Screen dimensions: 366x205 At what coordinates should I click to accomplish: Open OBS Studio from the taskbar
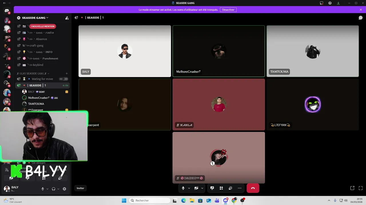(242, 200)
